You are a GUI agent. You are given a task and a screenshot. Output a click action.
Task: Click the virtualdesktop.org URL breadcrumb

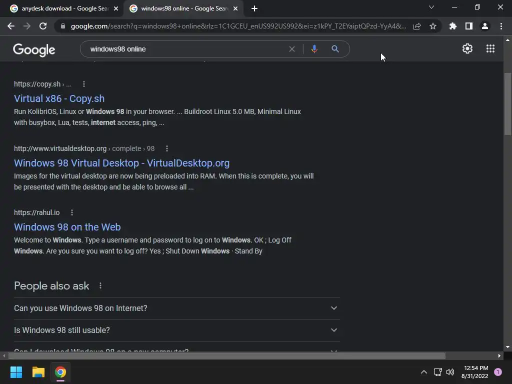[x=84, y=148]
